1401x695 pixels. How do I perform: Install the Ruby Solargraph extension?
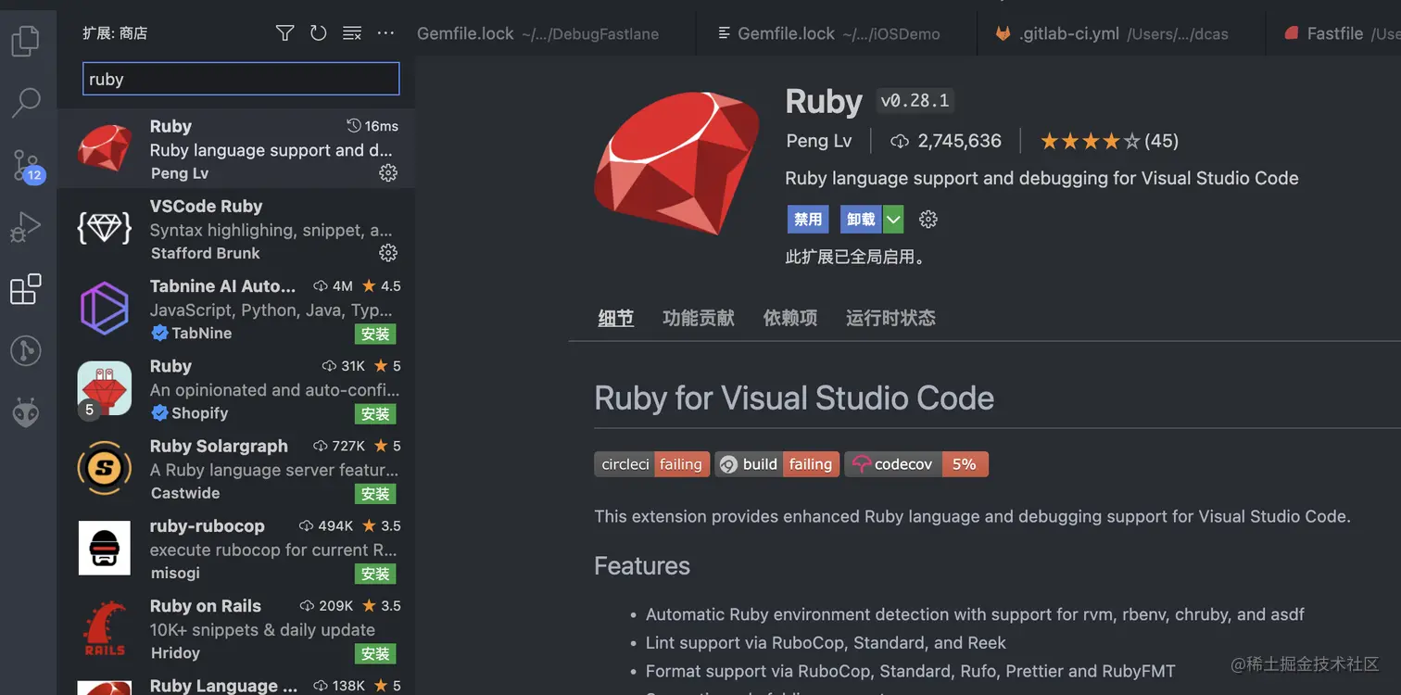[375, 494]
